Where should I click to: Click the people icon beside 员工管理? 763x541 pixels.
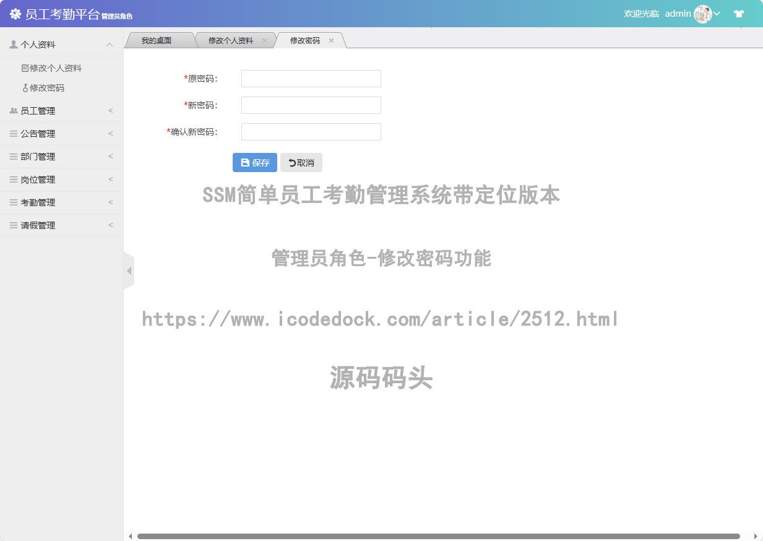[x=14, y=111]
